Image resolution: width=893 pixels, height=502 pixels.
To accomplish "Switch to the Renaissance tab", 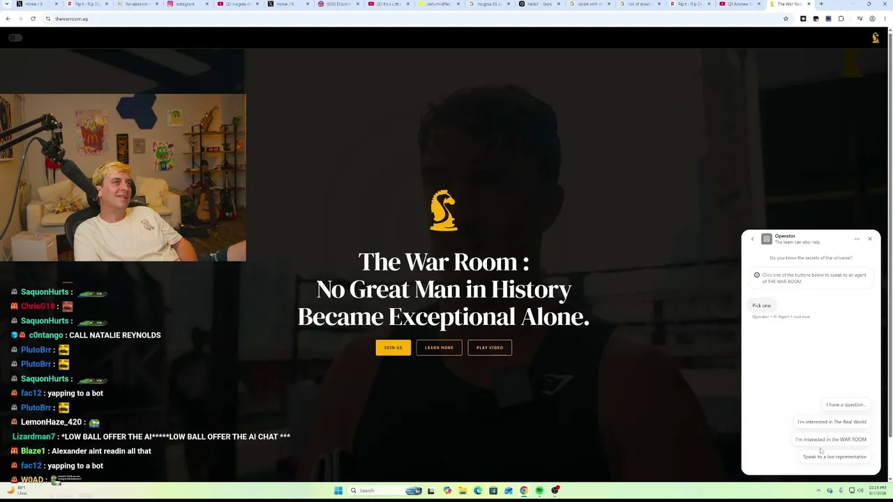I will (x=138, y=4).
